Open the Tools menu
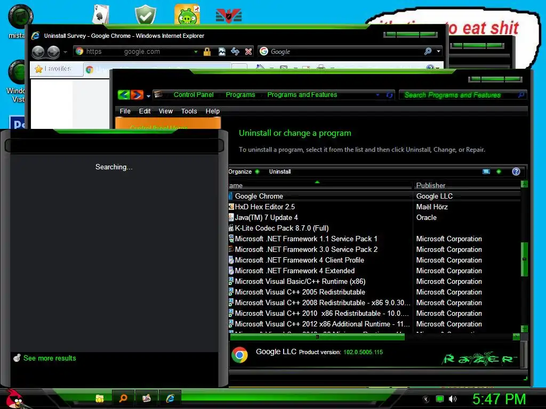This screenshot has height=409, width=546. tap(189, 111)
